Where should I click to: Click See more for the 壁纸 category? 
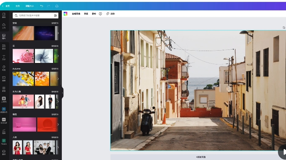coord(55,23)
